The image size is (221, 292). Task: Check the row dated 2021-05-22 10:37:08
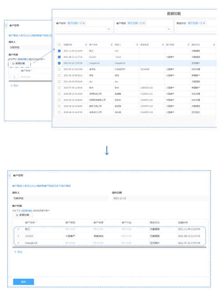(x=59, y=69)
